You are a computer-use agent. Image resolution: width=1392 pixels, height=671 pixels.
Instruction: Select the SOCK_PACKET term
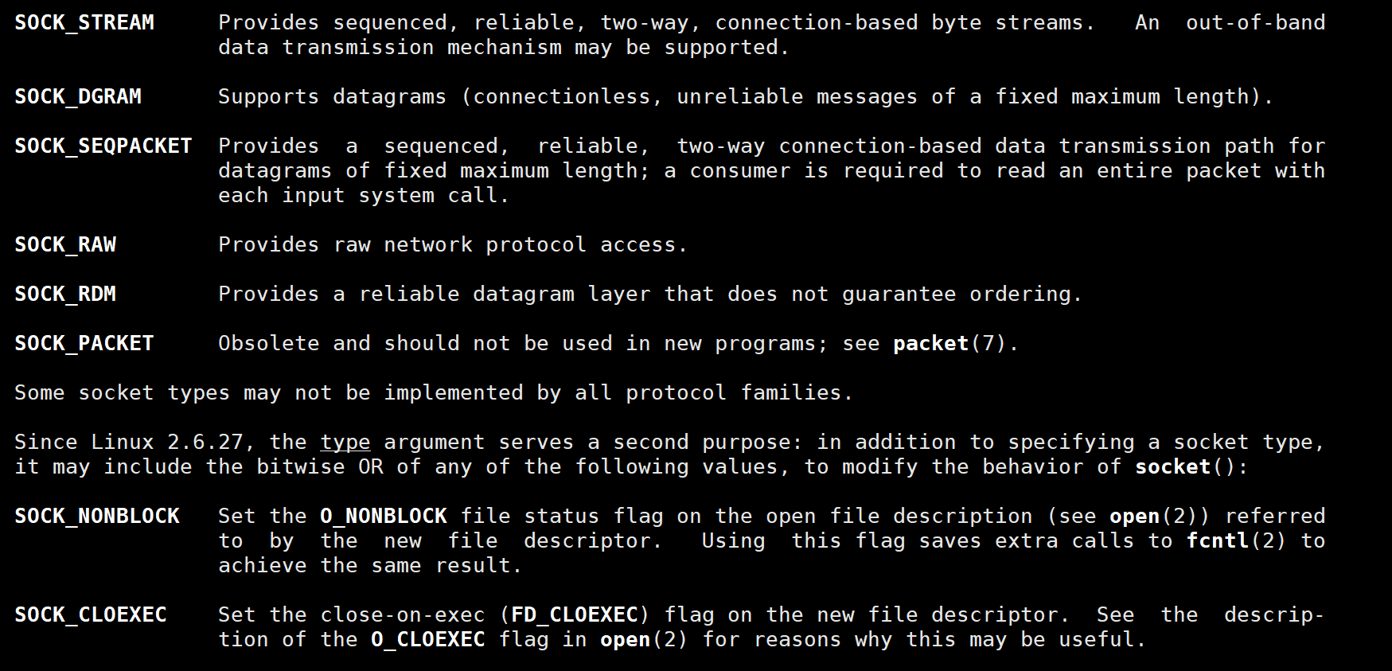click(84, 344)
